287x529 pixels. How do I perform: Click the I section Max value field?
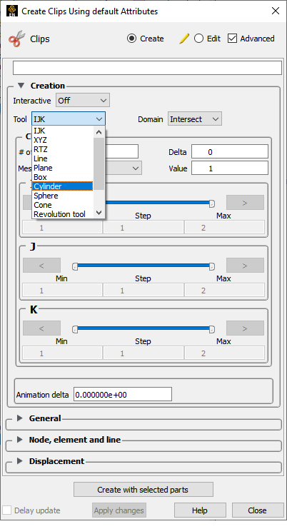tap(224, 228)
